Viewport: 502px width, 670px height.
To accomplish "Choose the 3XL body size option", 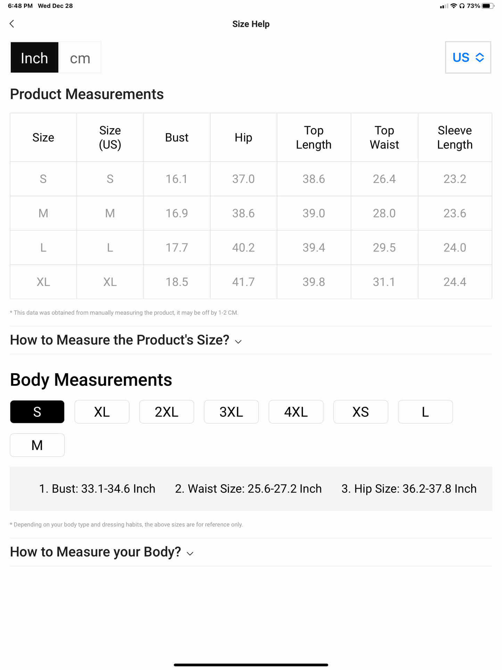I will (x=231, y=412).
